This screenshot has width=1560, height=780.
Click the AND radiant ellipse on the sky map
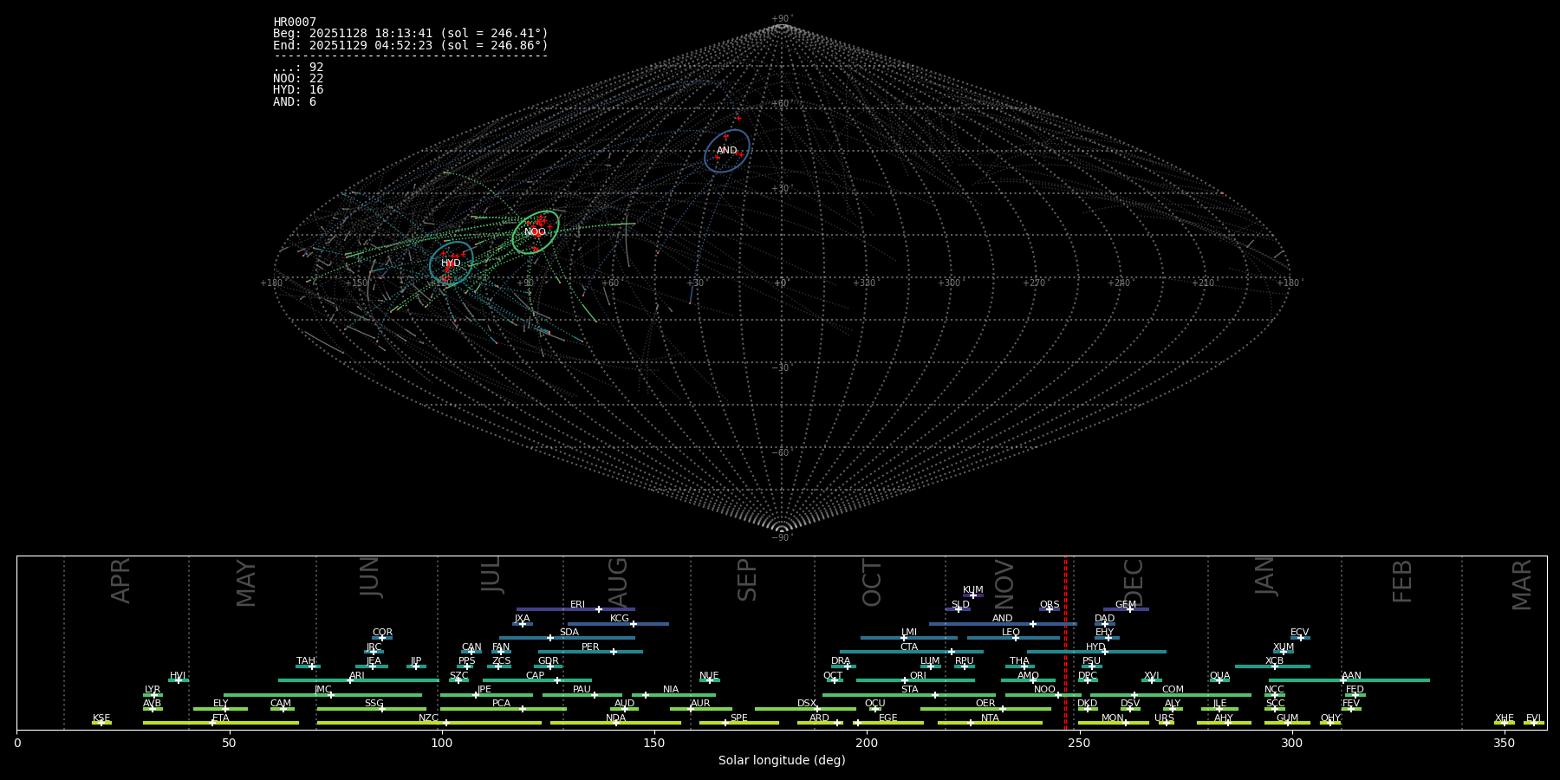tap(726, 150)
